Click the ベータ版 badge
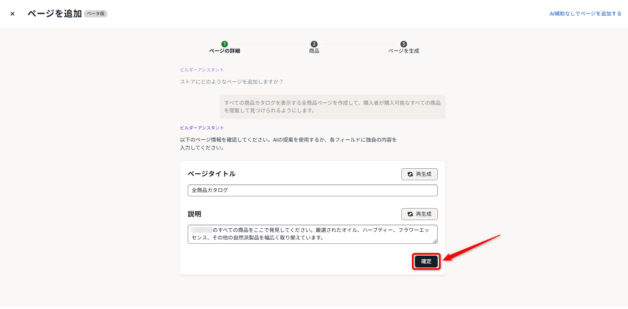628x309 pixels. (x=96, y=14)
